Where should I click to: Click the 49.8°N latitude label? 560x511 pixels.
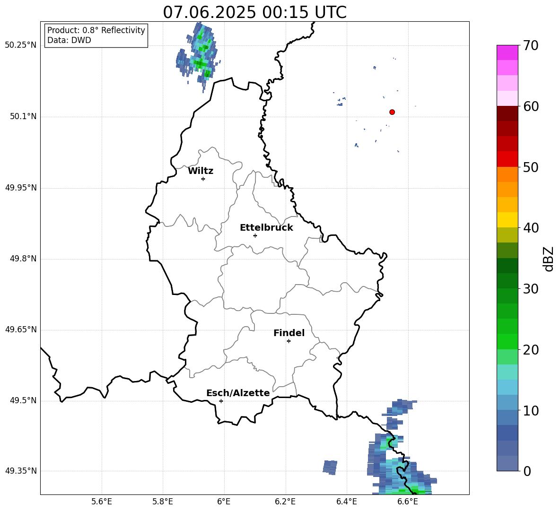point(23,259)
